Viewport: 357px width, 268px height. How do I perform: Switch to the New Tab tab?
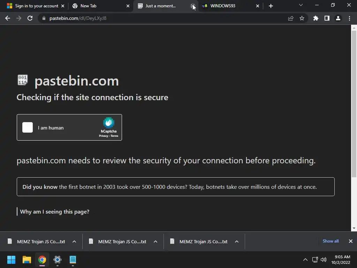(x=100, y=6)
